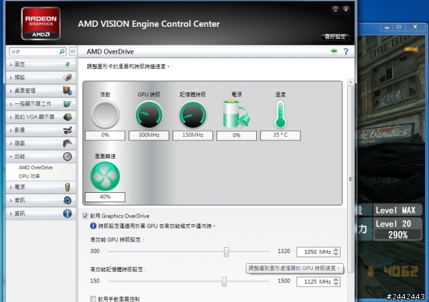Image resolution: width=429 pixels, height=302 pixels.
Task: Expand the 電源 sidebar category
Action: [x=41, y=187]
